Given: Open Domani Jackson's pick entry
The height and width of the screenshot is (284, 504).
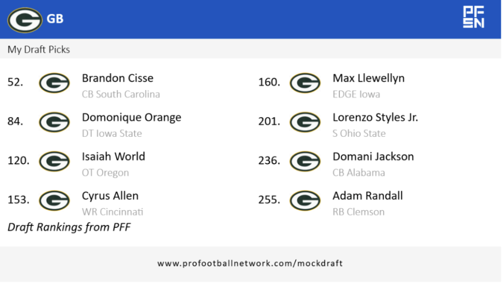Looking at the screenshot, I should coord(373,157).
